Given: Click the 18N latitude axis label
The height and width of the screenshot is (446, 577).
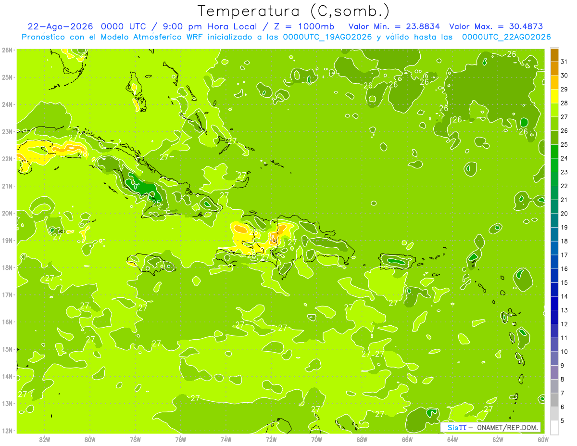Looking at the screenshot, I should (x=7, y=268).
